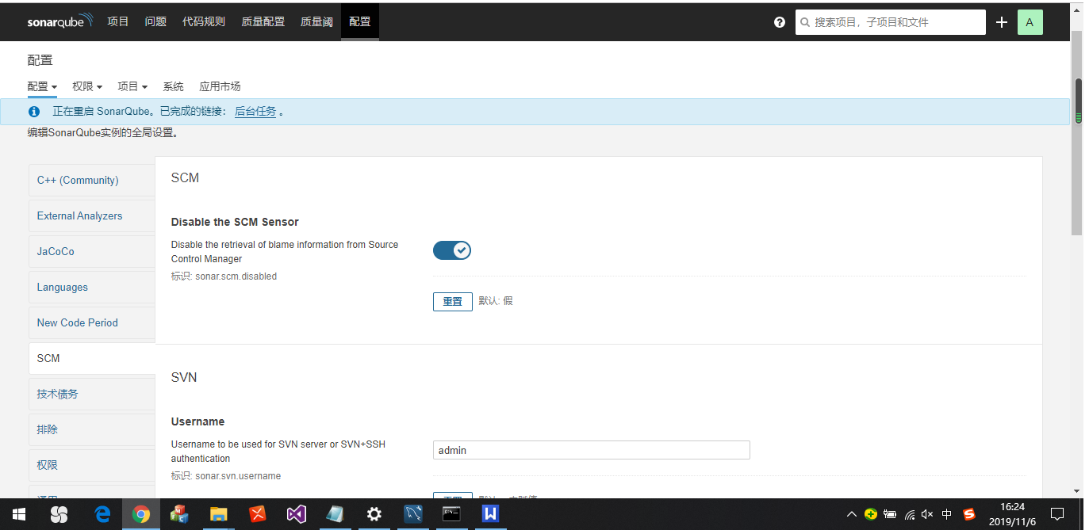Click the scrollbar down arrow
Image resolution: width=1089 pixels, height=530 pixels.
[x=1078, y=490]
